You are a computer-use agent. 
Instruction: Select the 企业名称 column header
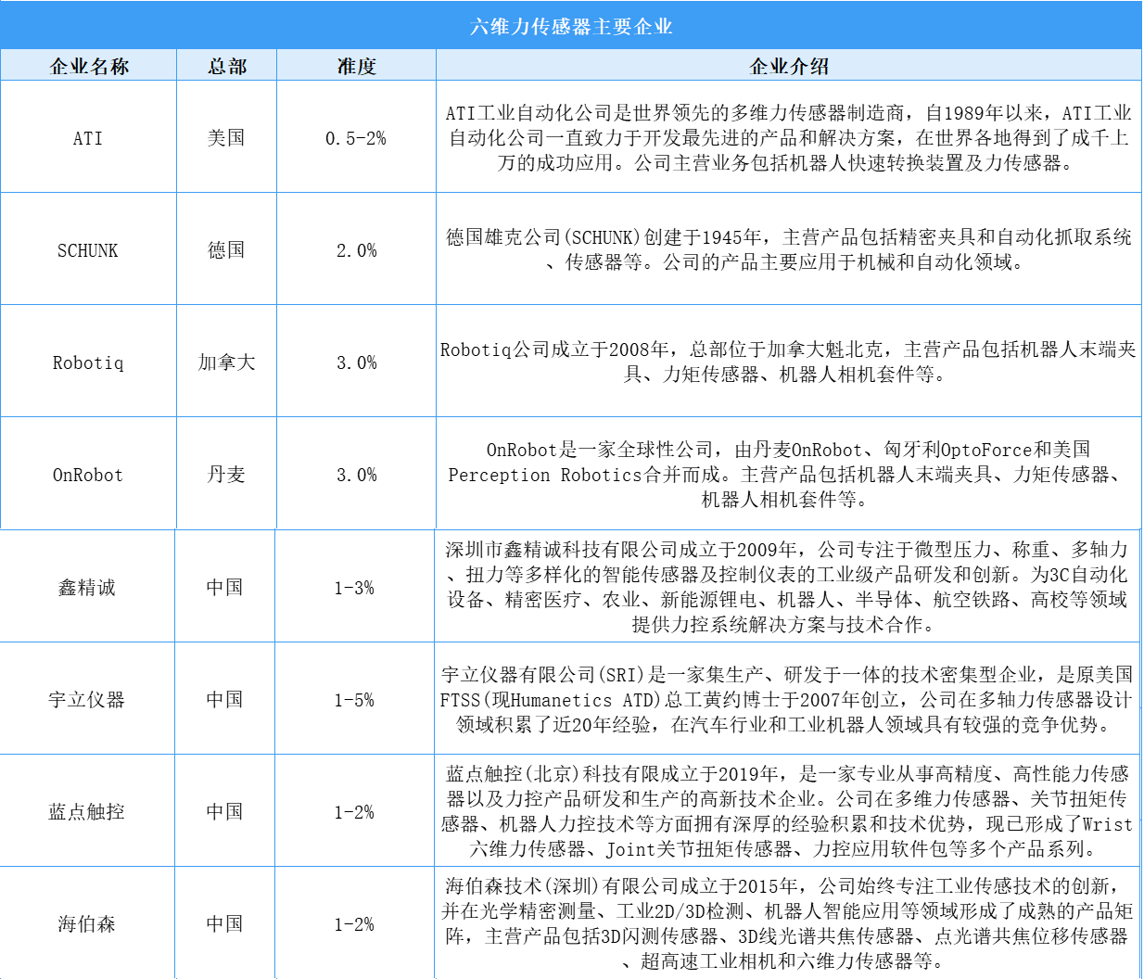89,66
